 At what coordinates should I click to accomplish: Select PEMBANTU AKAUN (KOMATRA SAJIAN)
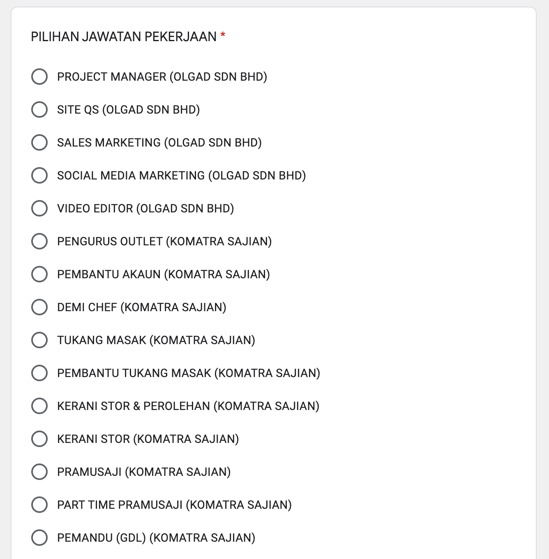[39, 275]
